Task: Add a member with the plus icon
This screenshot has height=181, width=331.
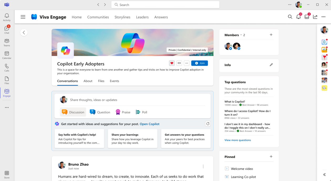Action: tap(271, 35)
